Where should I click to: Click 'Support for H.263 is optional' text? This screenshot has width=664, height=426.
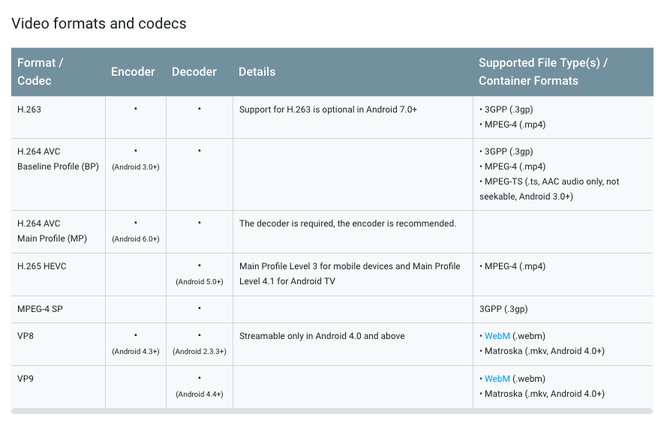pyautogui.click(x=328, y=109)
